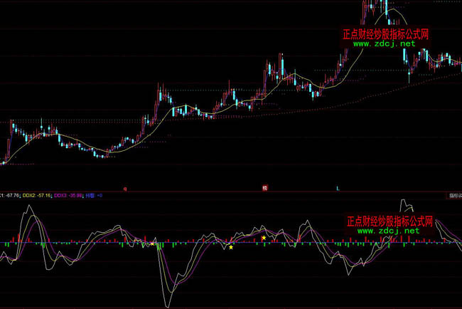Image resolution: width=462 pixels, height=309 pixels.
Task: Click the red 'q' marker below the chart
Action: pyautogui.click(x=125, y=189)
